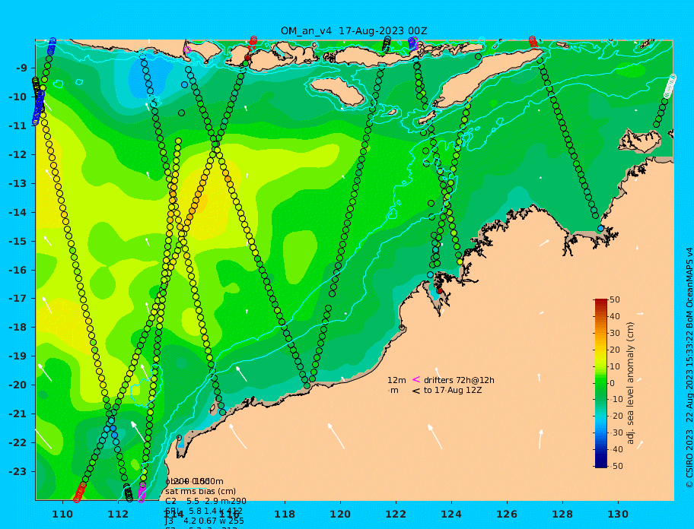Viewport: 694px width, 529px height.
Task: Click longitude axis label 122
Action: 396,514
